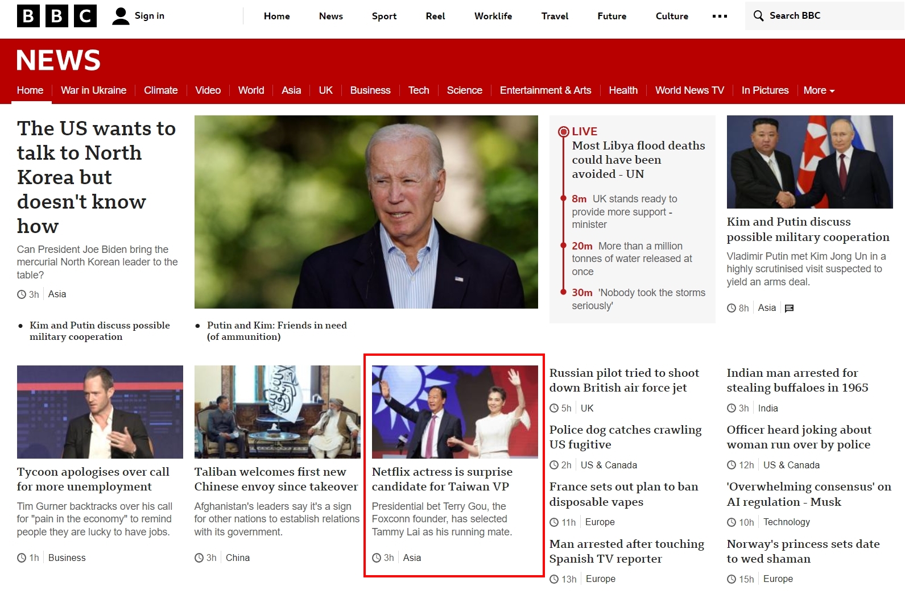The height and width of the screenshot is (603, 905).
Task: Open the three-dot more menu in top bar
Action: [720, 16]
